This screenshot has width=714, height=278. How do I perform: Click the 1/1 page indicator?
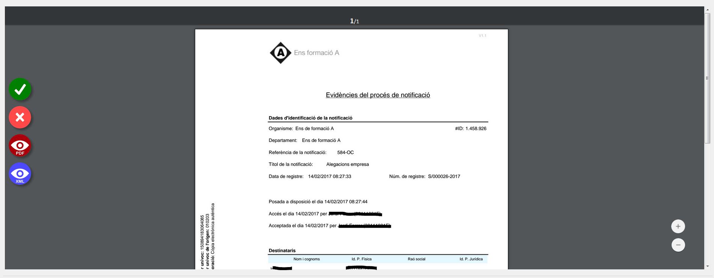(x=354, y=21)
